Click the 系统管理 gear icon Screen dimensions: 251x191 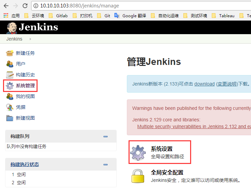click(10, 86)
